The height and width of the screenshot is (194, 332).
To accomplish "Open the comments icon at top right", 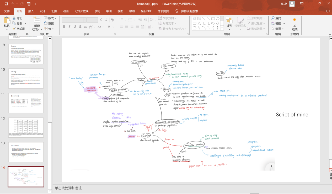I will point(328,11).
